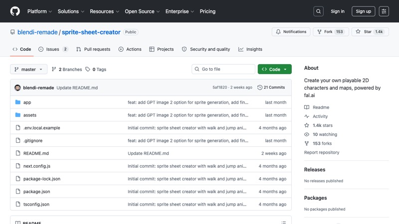Viewport: 399px width, 224px height.
Task: Open the Security and quality tab
Action: [206, 49]
